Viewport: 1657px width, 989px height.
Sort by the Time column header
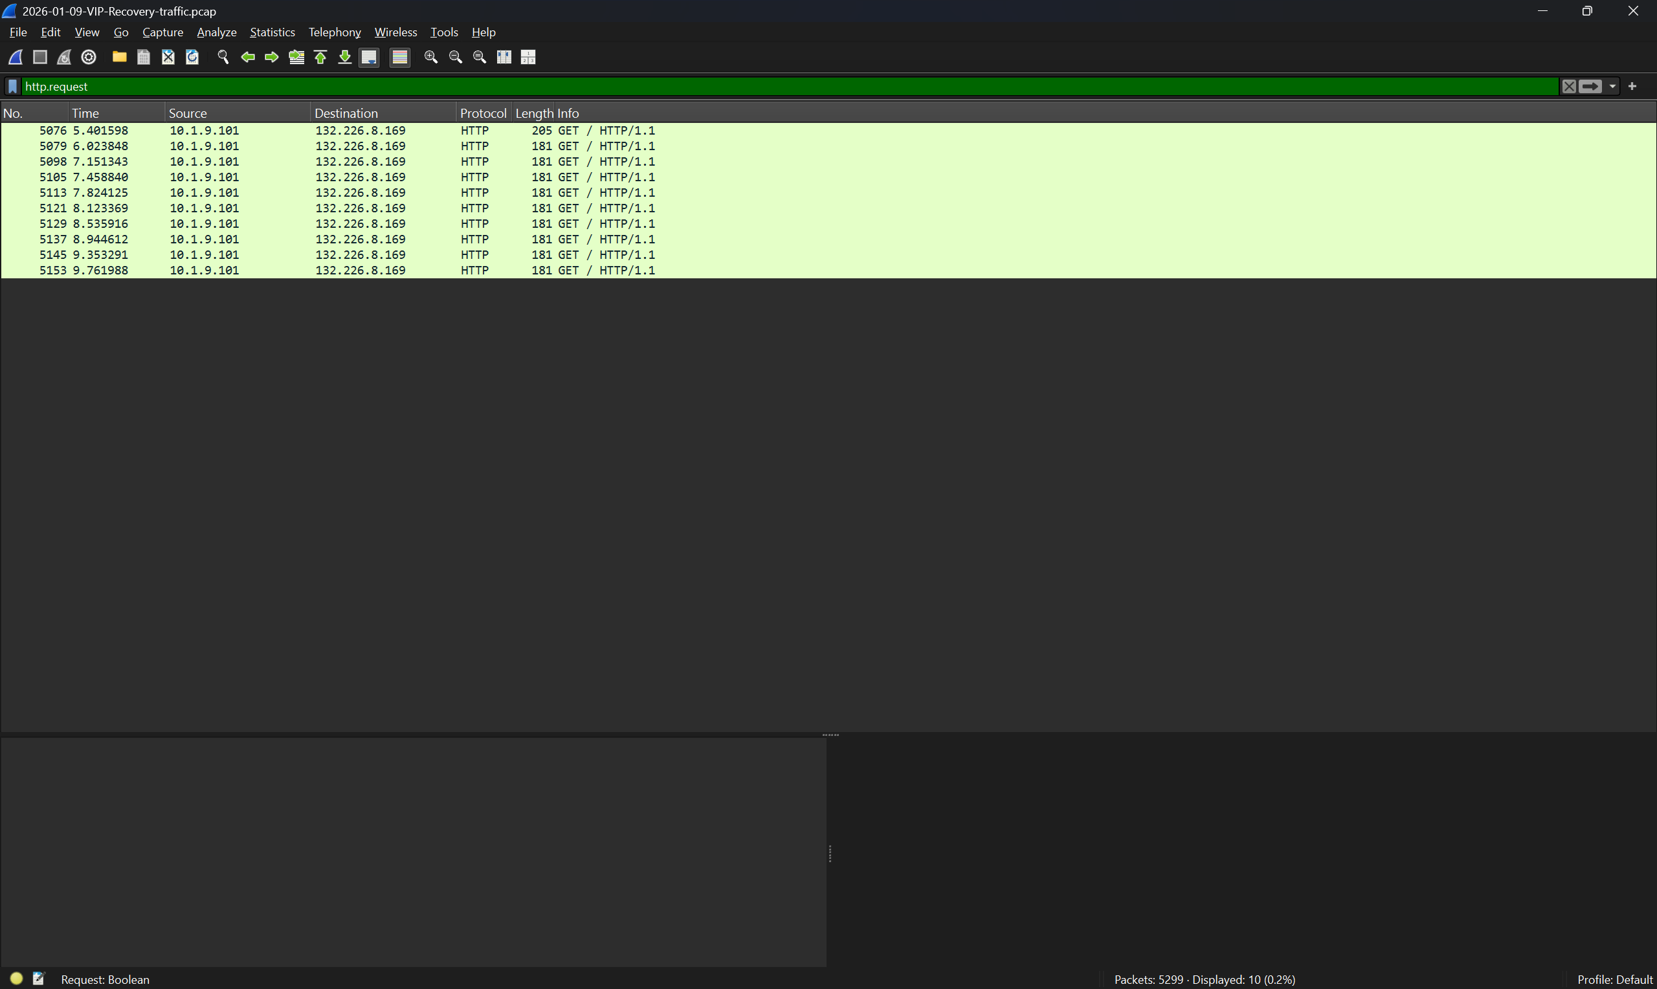116,113
